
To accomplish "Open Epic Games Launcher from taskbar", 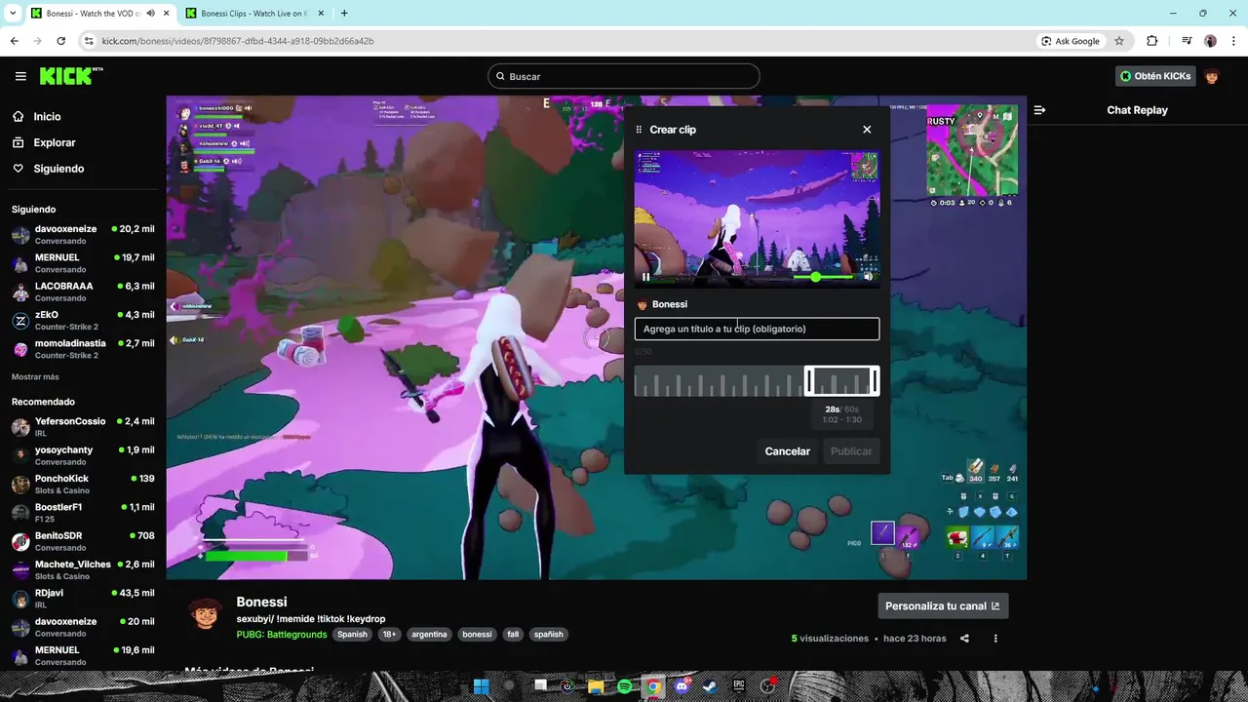I will 739,686.
